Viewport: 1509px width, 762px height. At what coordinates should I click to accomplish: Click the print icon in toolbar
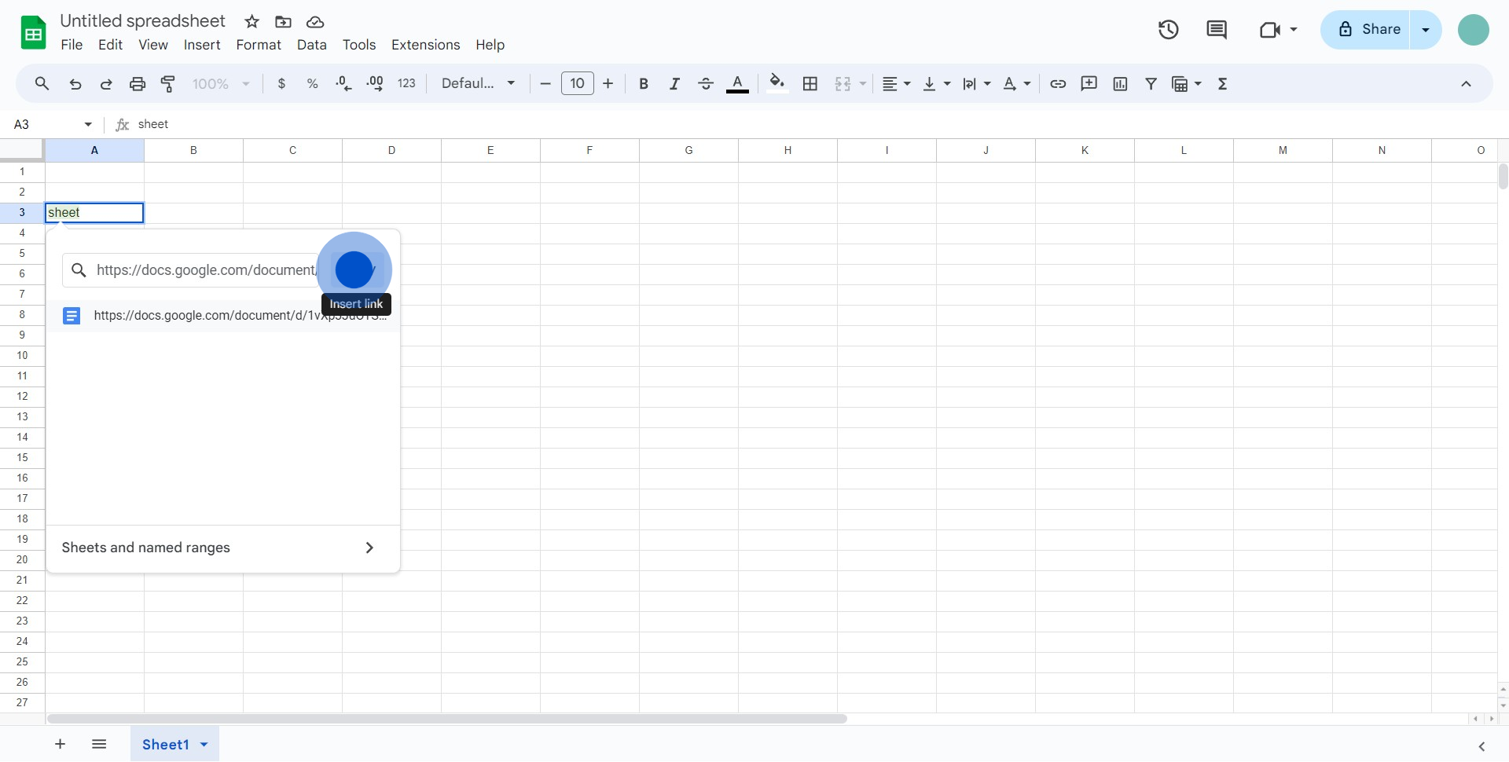[x=138, y=84]
